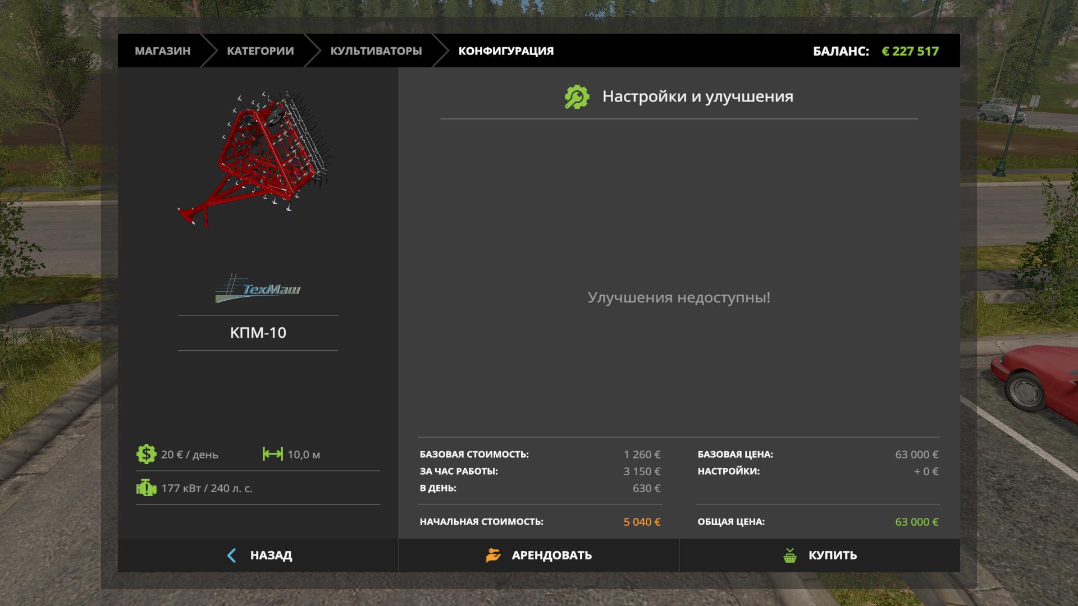Image resolution: width=1078 pixels, height=606 pixels.
Task: Click the ТехМаш brand logo
Action: tap(258, 288)
